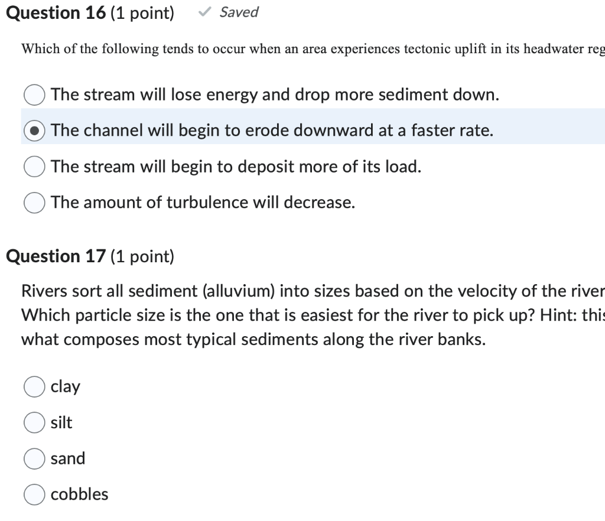The width and height of the screenshot is (605, 521).
Task: Select the 'clay' answer for Question 17
Action: coord(34,387)
